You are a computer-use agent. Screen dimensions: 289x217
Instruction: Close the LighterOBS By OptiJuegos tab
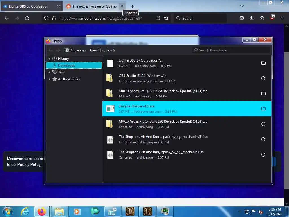[58, 6]
